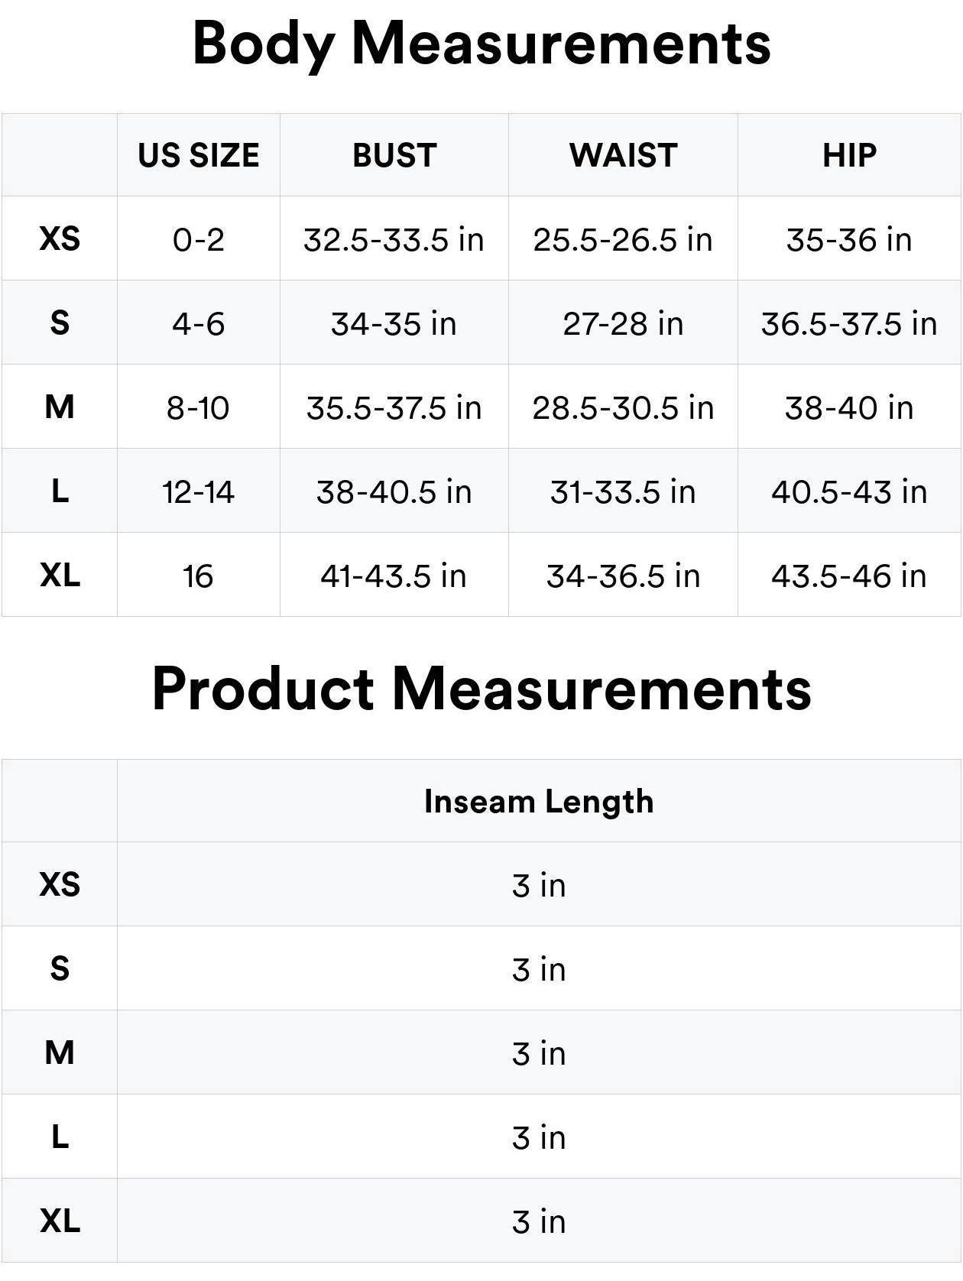Click the XS row label in Body Measurements
963x1281 pixels.
coord(60,238)
